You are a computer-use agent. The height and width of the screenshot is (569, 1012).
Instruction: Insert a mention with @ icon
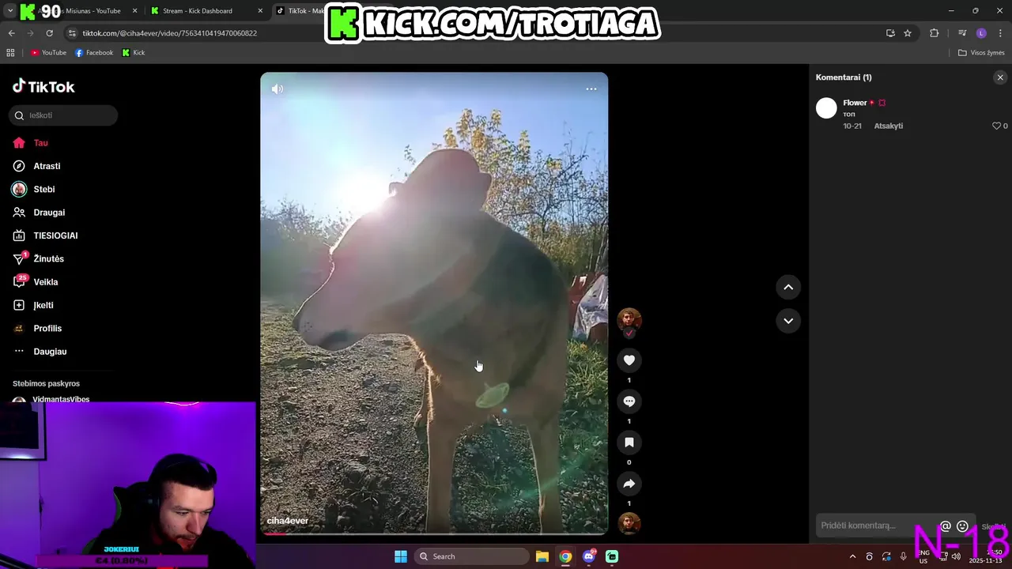point(946,526)
